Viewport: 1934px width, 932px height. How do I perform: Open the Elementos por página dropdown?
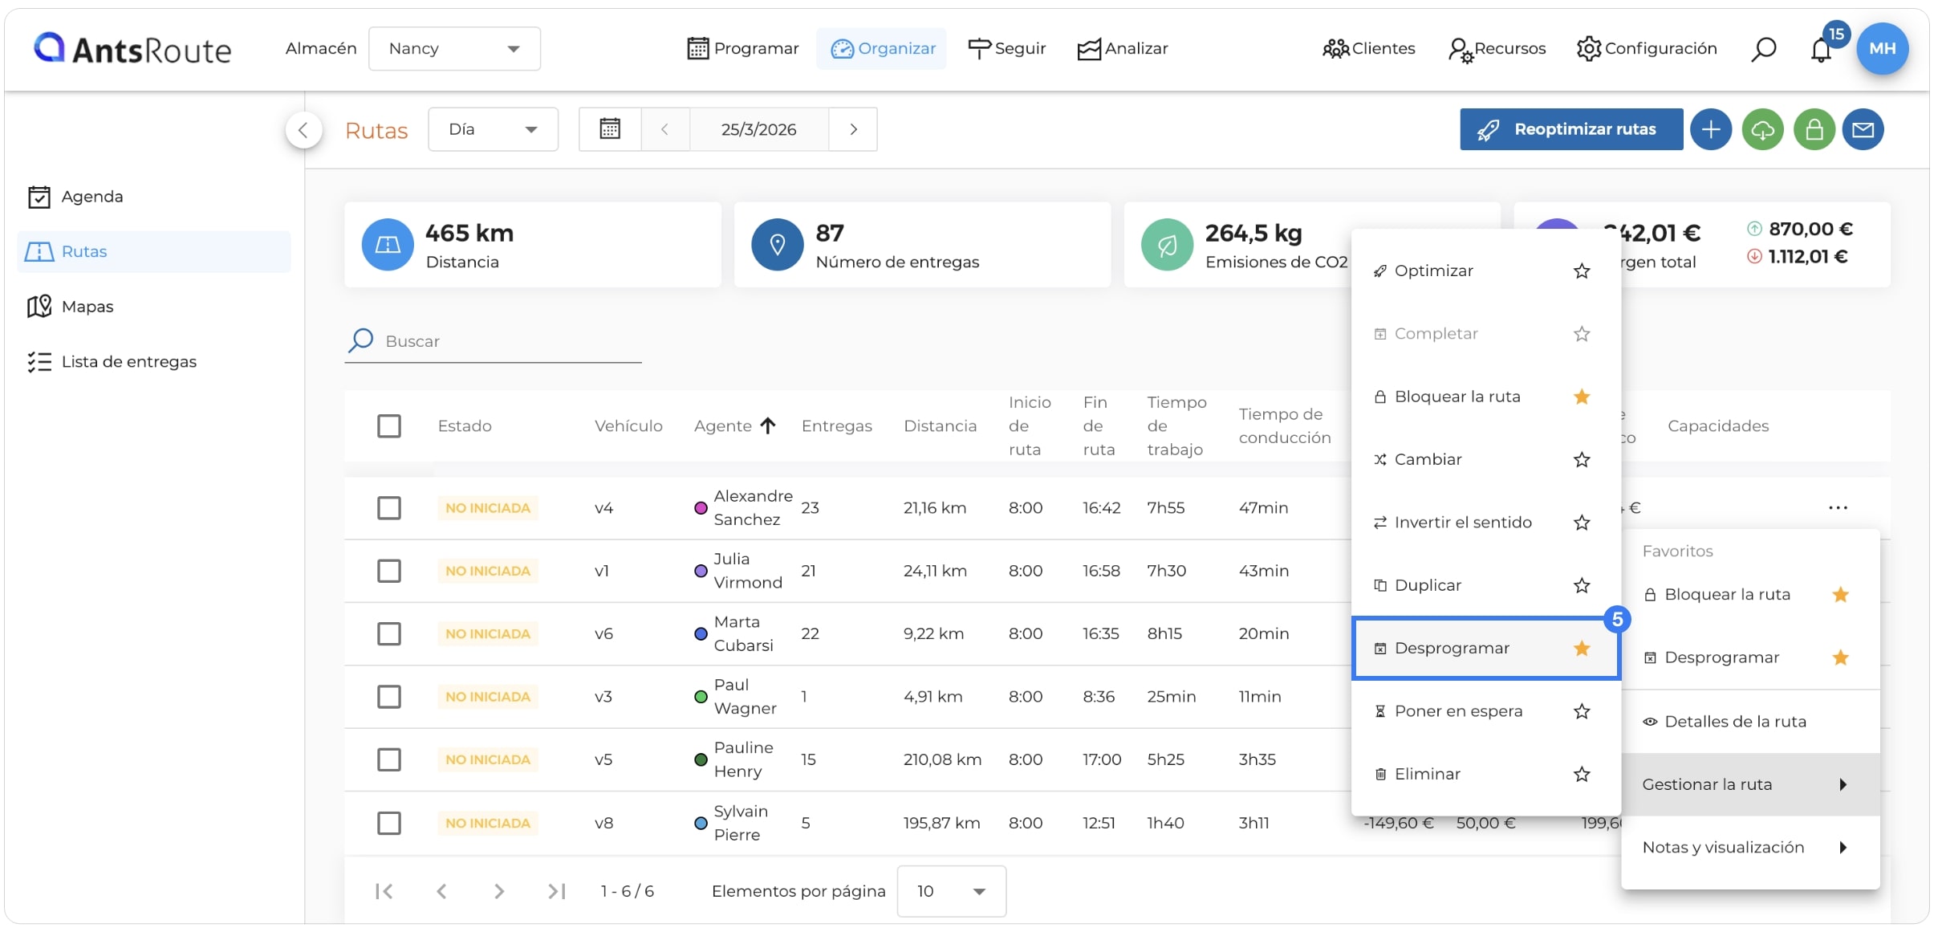(x=951, y=891)
